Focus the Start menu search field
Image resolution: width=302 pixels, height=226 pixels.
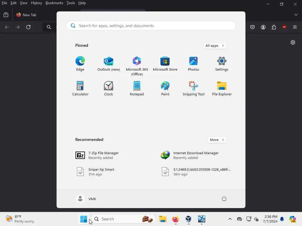point(151,26)
